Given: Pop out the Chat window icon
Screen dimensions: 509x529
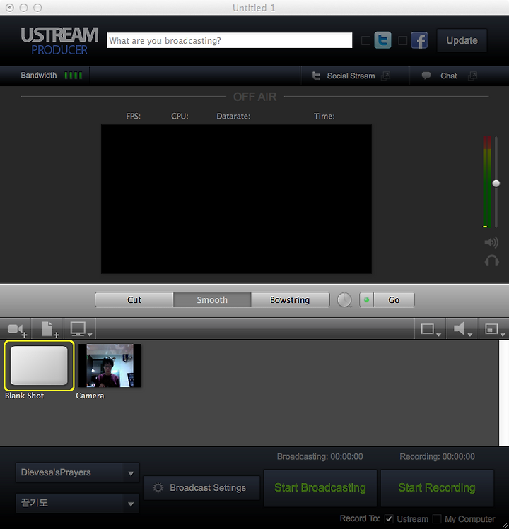Looking at the screenshot, I should (472, 76).
